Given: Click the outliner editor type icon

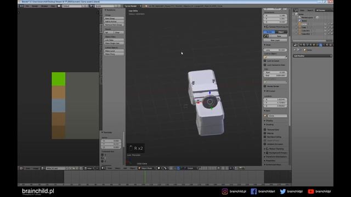Looking at the screenshot, I should point(296,10).
